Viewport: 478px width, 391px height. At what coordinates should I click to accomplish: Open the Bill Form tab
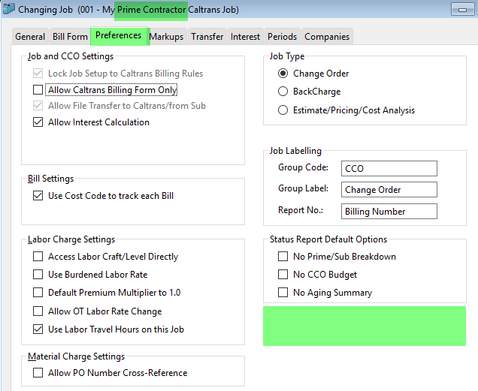[70, 37]
